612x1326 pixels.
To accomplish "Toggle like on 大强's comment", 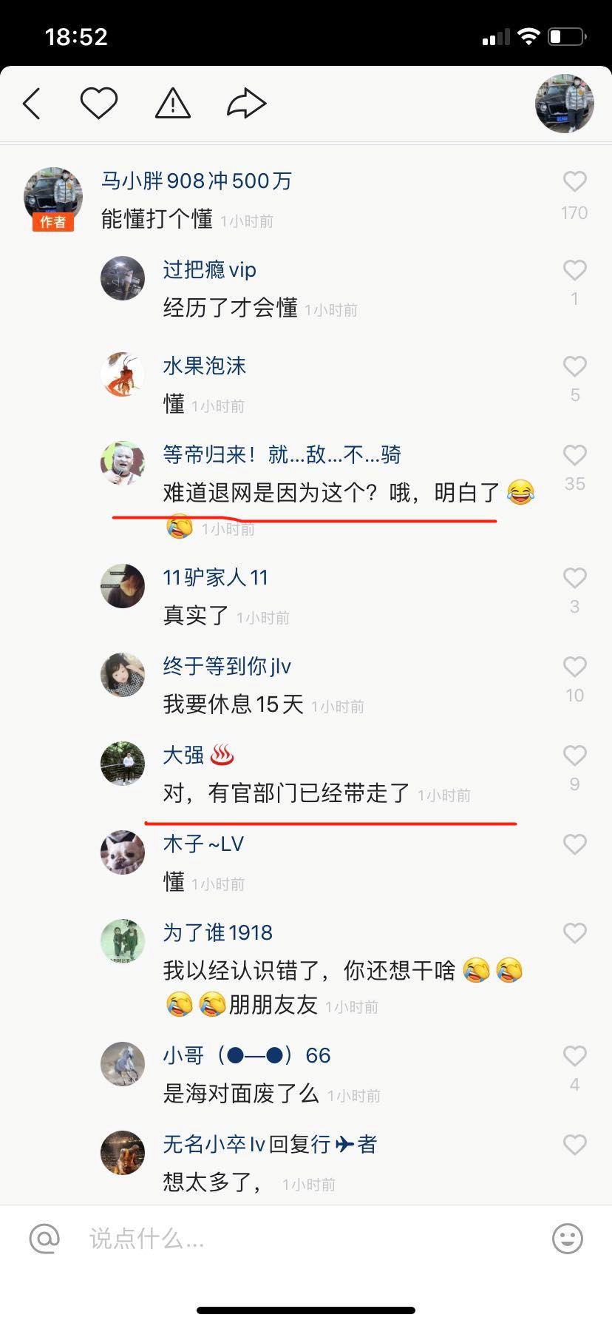I will [574, 755].
